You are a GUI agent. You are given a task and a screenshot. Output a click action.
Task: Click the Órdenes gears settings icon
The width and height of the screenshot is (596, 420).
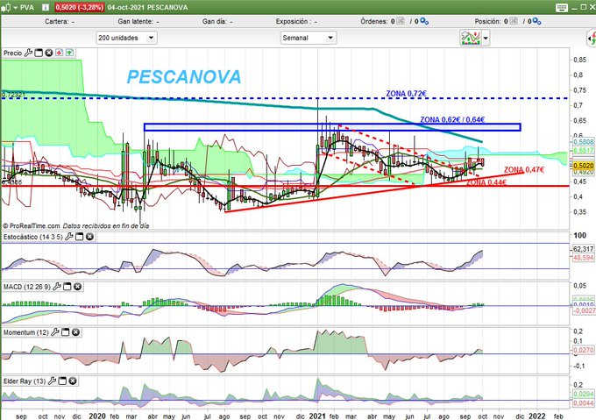424,22
